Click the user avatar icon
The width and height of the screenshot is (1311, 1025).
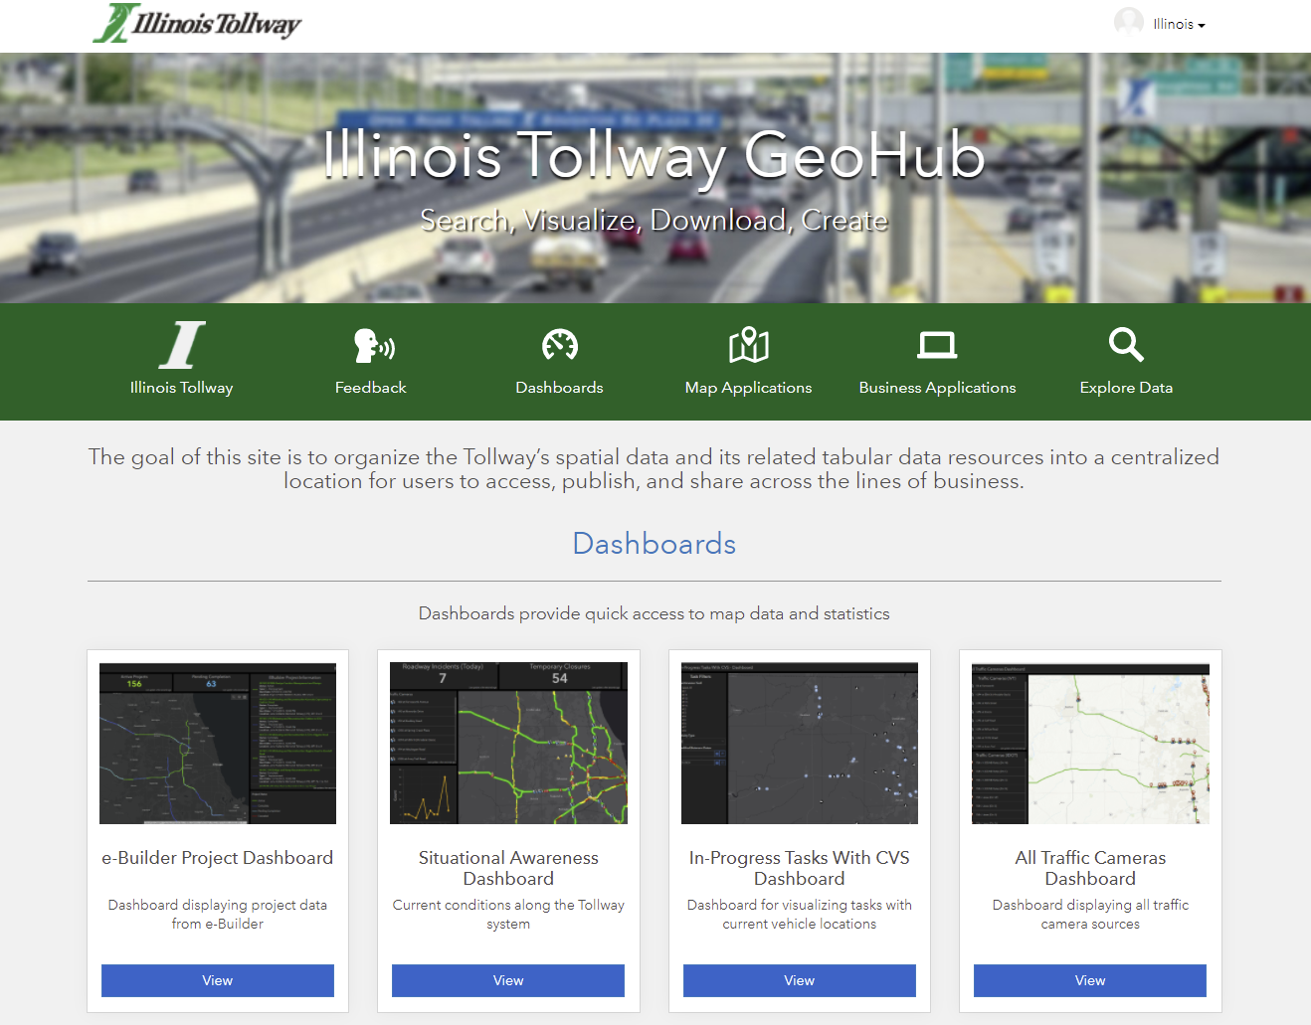tap(1128, 22)
